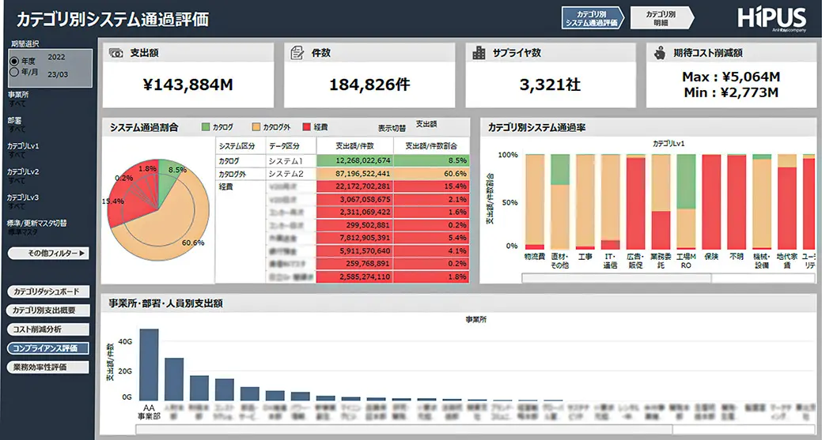
Task: Open the 部署 filter dropdown
Action: click(17, 129)
